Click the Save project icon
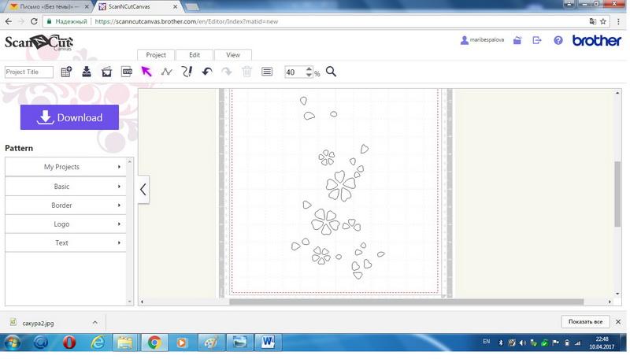 tap(87, 72)
